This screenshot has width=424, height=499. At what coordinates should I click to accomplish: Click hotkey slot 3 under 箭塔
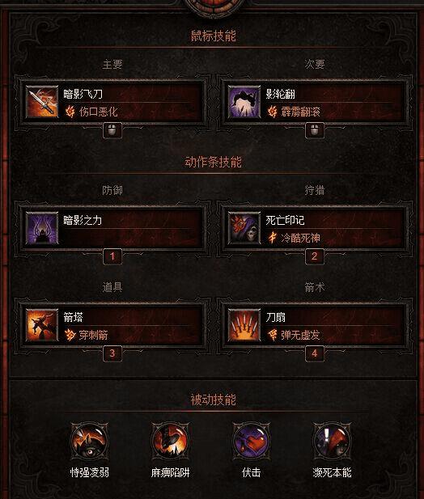pyautogui.click(x=112, y=353)
